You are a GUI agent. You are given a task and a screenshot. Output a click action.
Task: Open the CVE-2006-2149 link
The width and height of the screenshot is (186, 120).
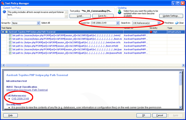[20, 99]
